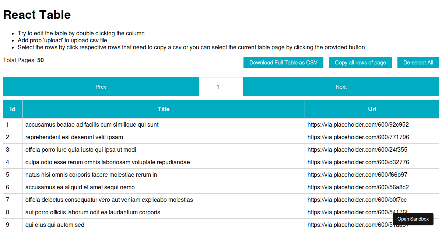Screen dimensions: 442x232
Task: Advance to next page with Next
Action: click(x=341, y=87)
